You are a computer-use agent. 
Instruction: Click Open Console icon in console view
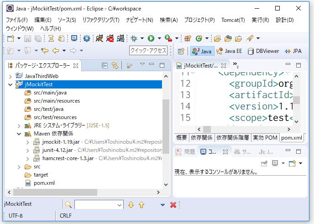[292, 163]
